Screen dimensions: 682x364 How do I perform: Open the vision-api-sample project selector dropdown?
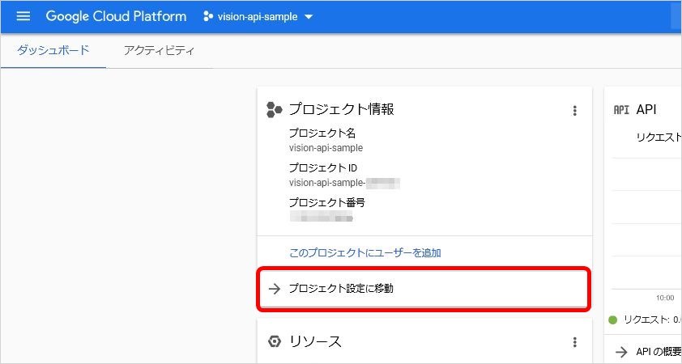[x=258, y=17]
